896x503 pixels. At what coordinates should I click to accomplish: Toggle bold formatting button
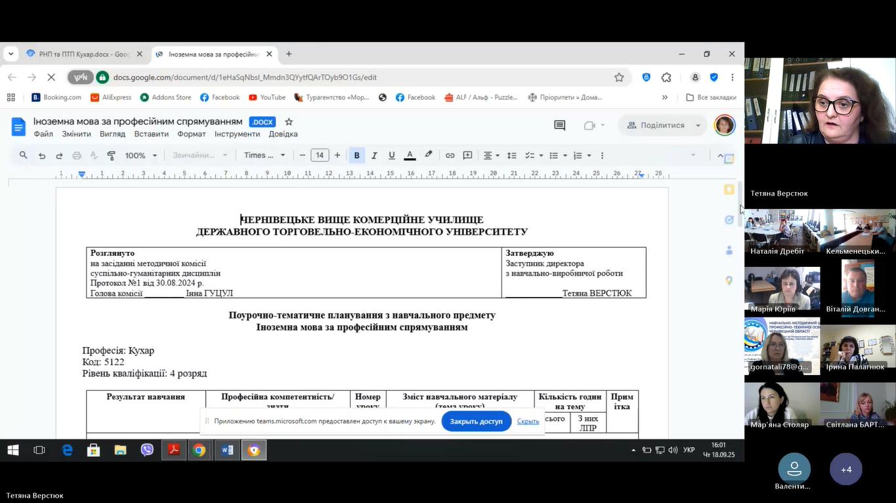click(x=356, y=155)
